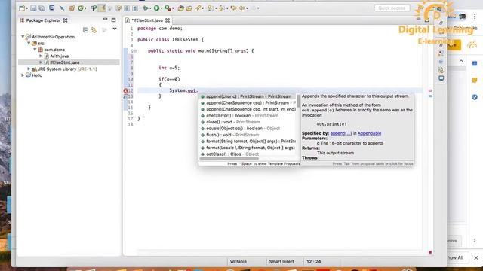483x271 pixels.
Task: Open the Debug dropdown arrow
Action: [150, 8]
